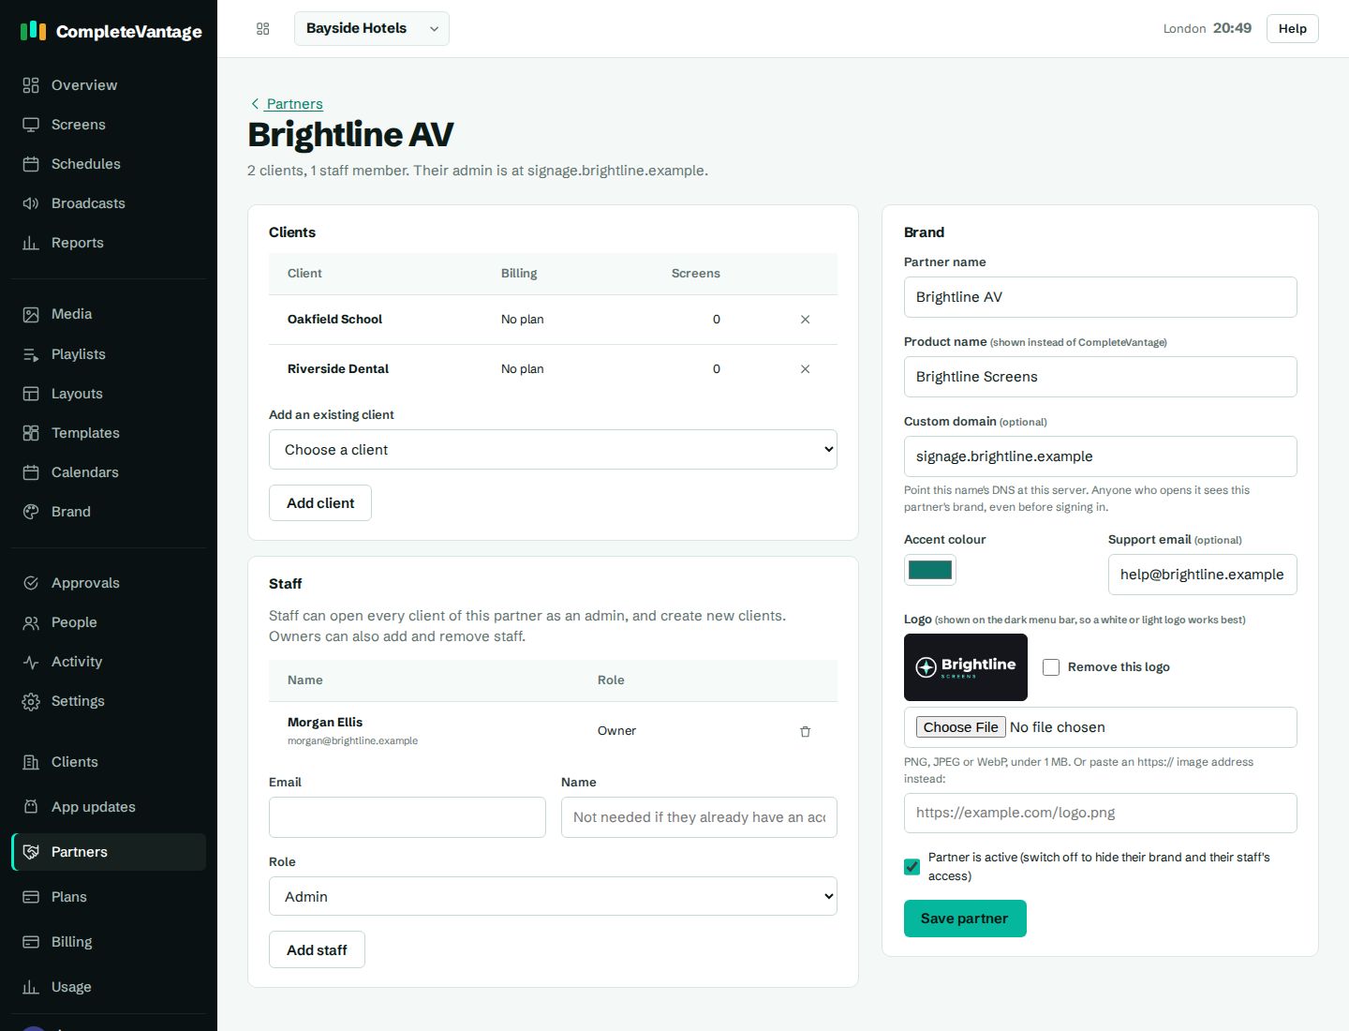This screenshot has height=1031, width=1349.
Task: Click the Activity pulse icon
Action: point(31,662)
